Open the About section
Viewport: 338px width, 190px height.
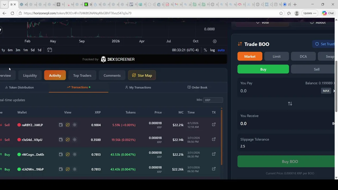click(318, 22)
